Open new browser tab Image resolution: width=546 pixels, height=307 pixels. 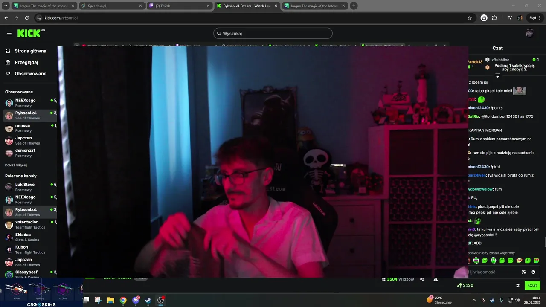coord(354,6)
